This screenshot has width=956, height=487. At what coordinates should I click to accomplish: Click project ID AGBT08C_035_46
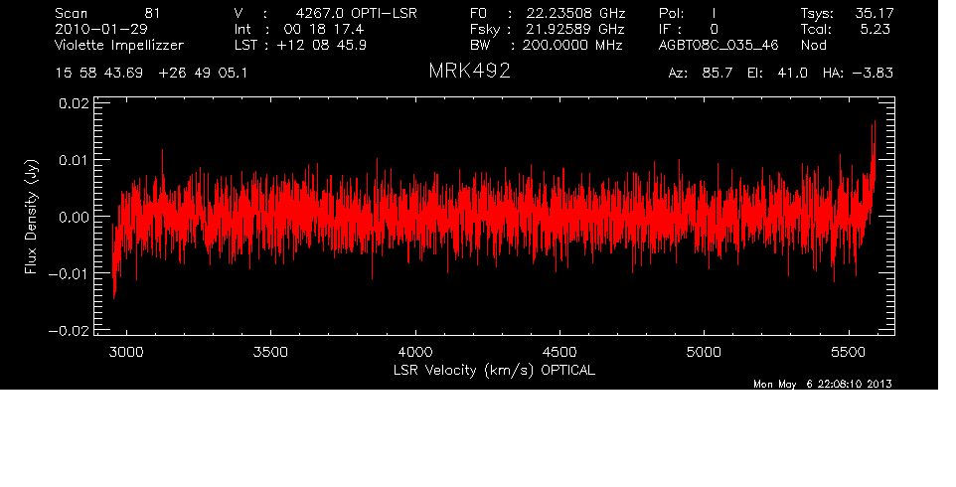coord(718,46)
